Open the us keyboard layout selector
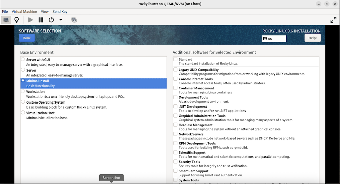The width and height of the screenshot is (340, 184). (274, 39)
